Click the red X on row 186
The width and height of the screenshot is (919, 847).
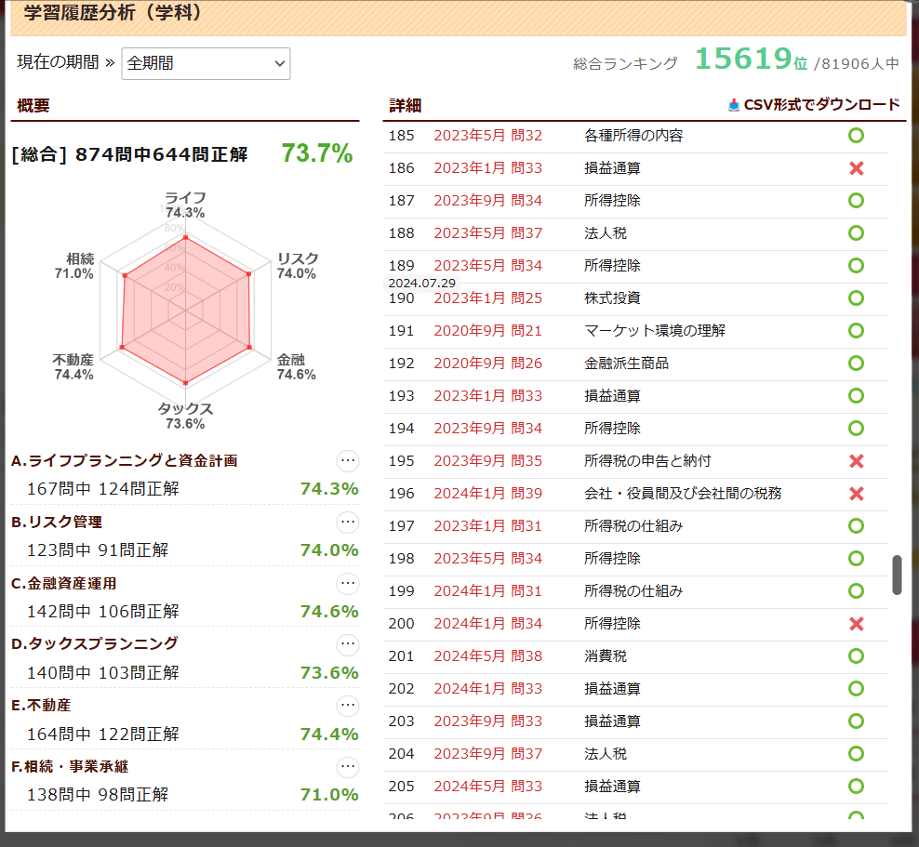[856, 168]
